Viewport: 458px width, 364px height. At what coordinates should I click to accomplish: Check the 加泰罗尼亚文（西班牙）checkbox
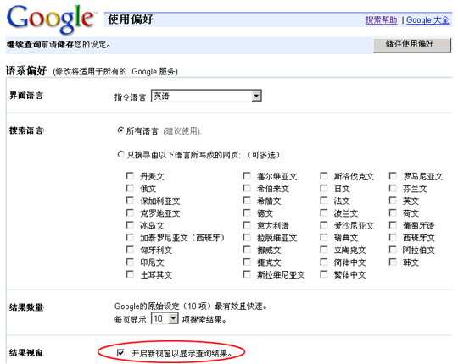point(130,237)
